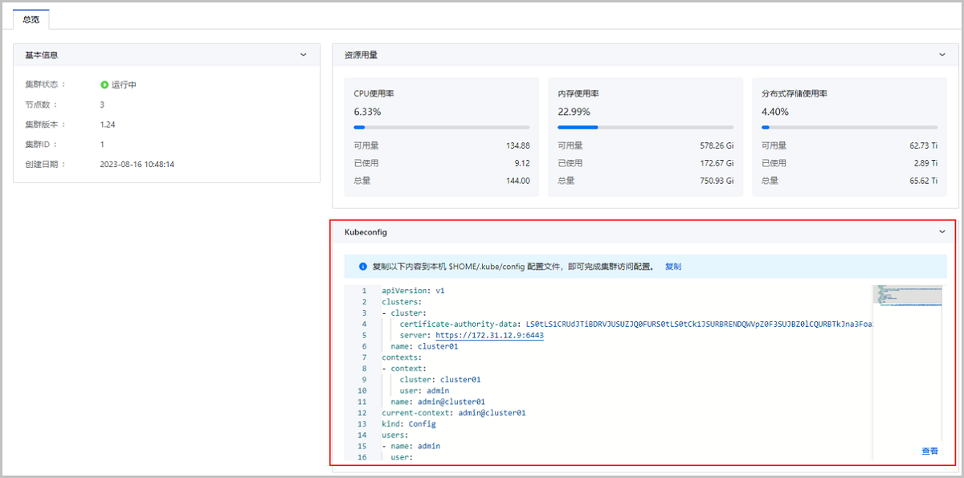The image size is (964, 478).
Task: Collapse the 资源用量 panel chevron
Action: coord(942,55)
